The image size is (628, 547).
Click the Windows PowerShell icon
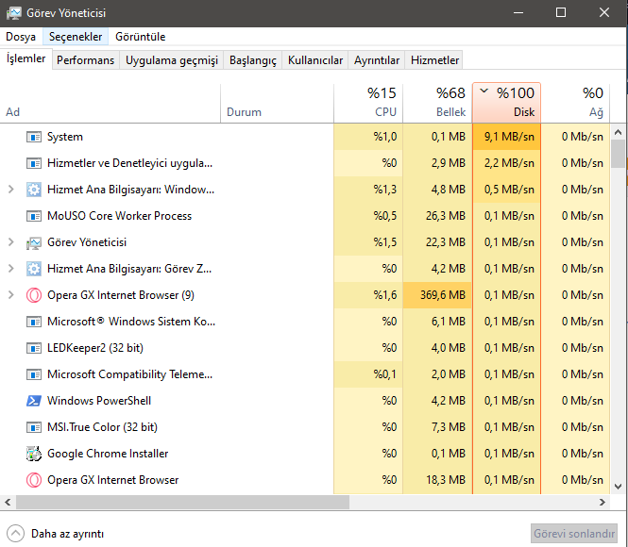point(34,401)
